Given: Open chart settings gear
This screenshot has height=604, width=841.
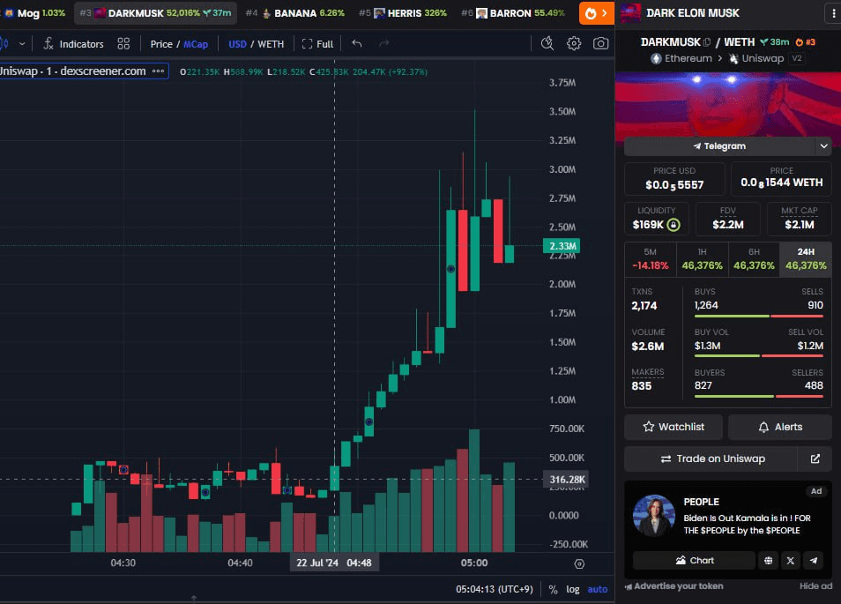Looking at the screenshot, I should (x=574, y=44).
